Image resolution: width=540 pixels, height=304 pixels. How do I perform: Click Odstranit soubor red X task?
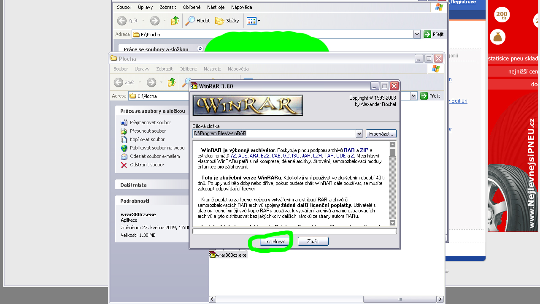(147, 165)
